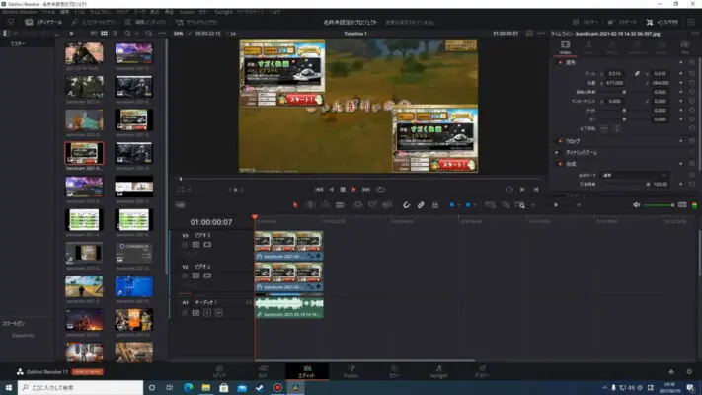This screenshot has height=395, width=702.
Task: Toggle the Transform section enable dot
Action: click(x=560, y=62)
